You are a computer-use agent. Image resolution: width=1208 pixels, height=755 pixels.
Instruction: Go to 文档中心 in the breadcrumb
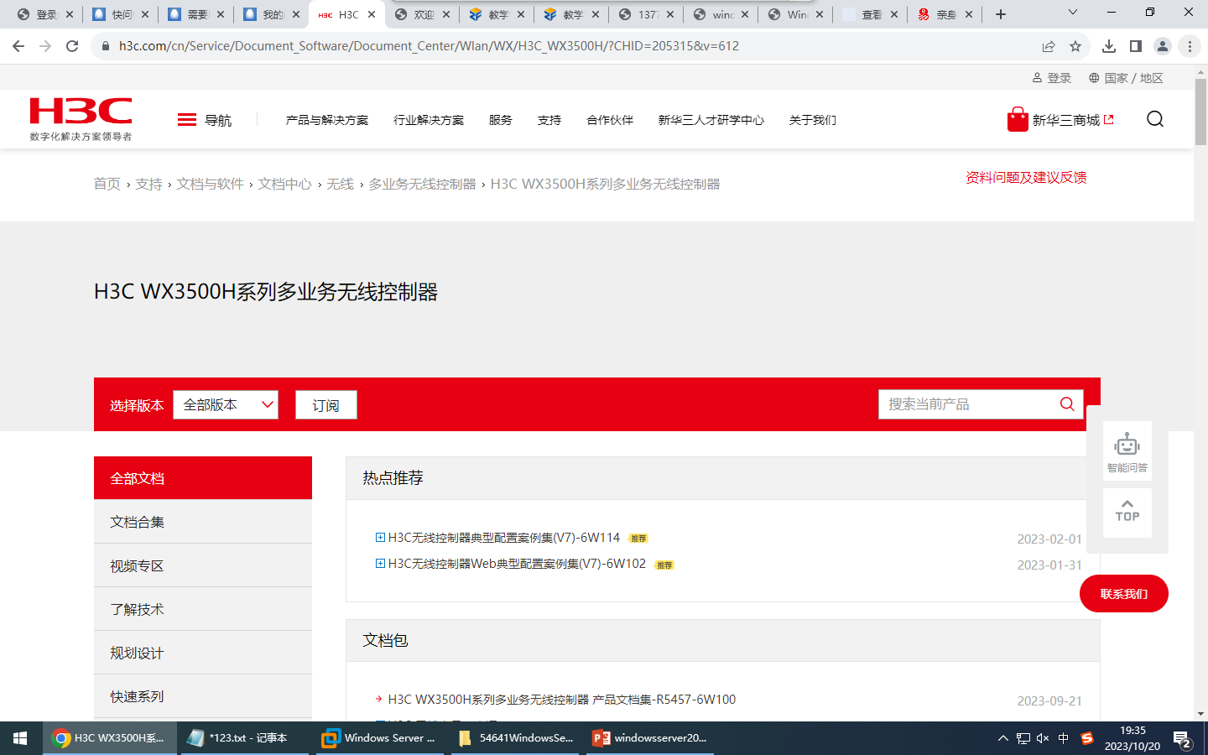(285, 184)
